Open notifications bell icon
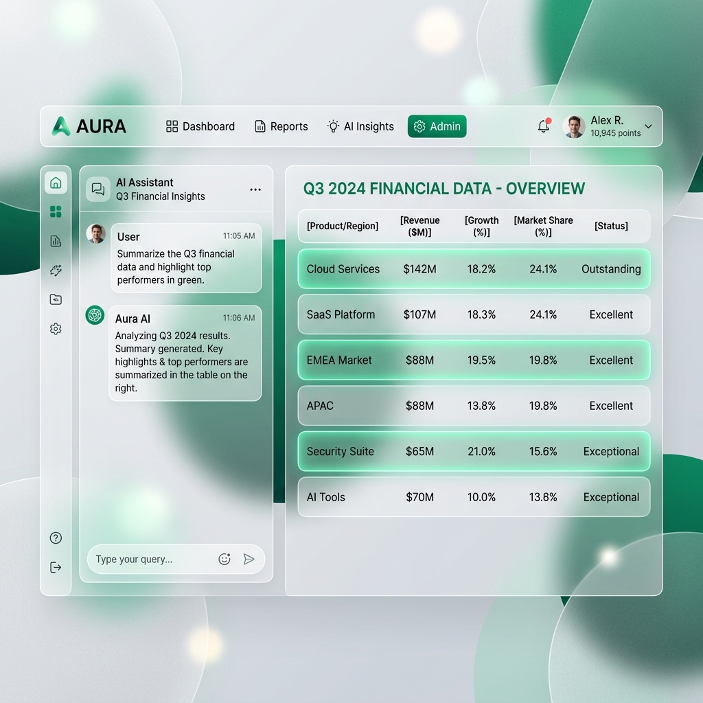Screen dimensions: 703x703 (544, 126)
